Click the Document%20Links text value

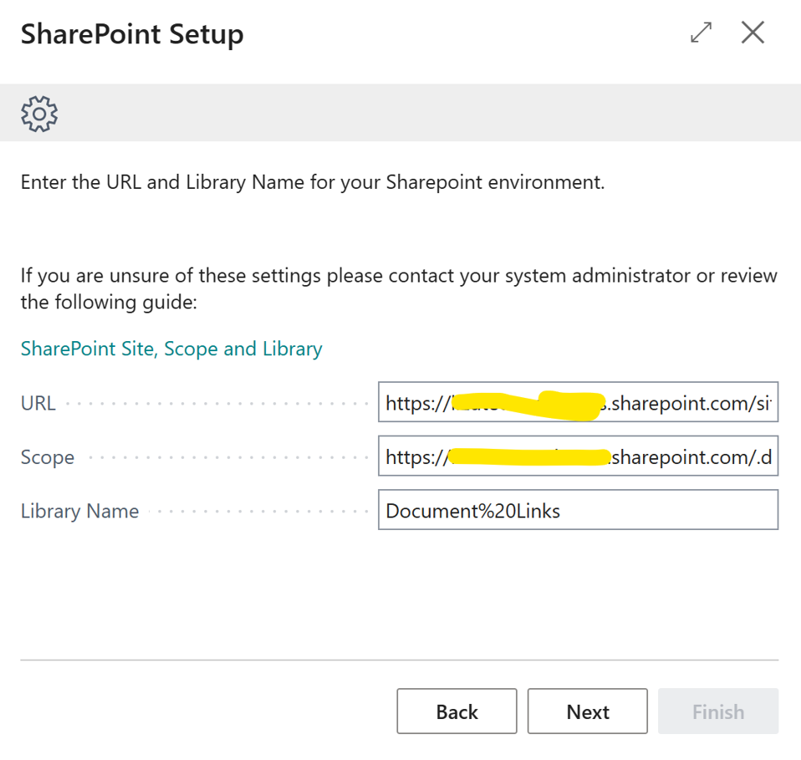click(472, 511)
